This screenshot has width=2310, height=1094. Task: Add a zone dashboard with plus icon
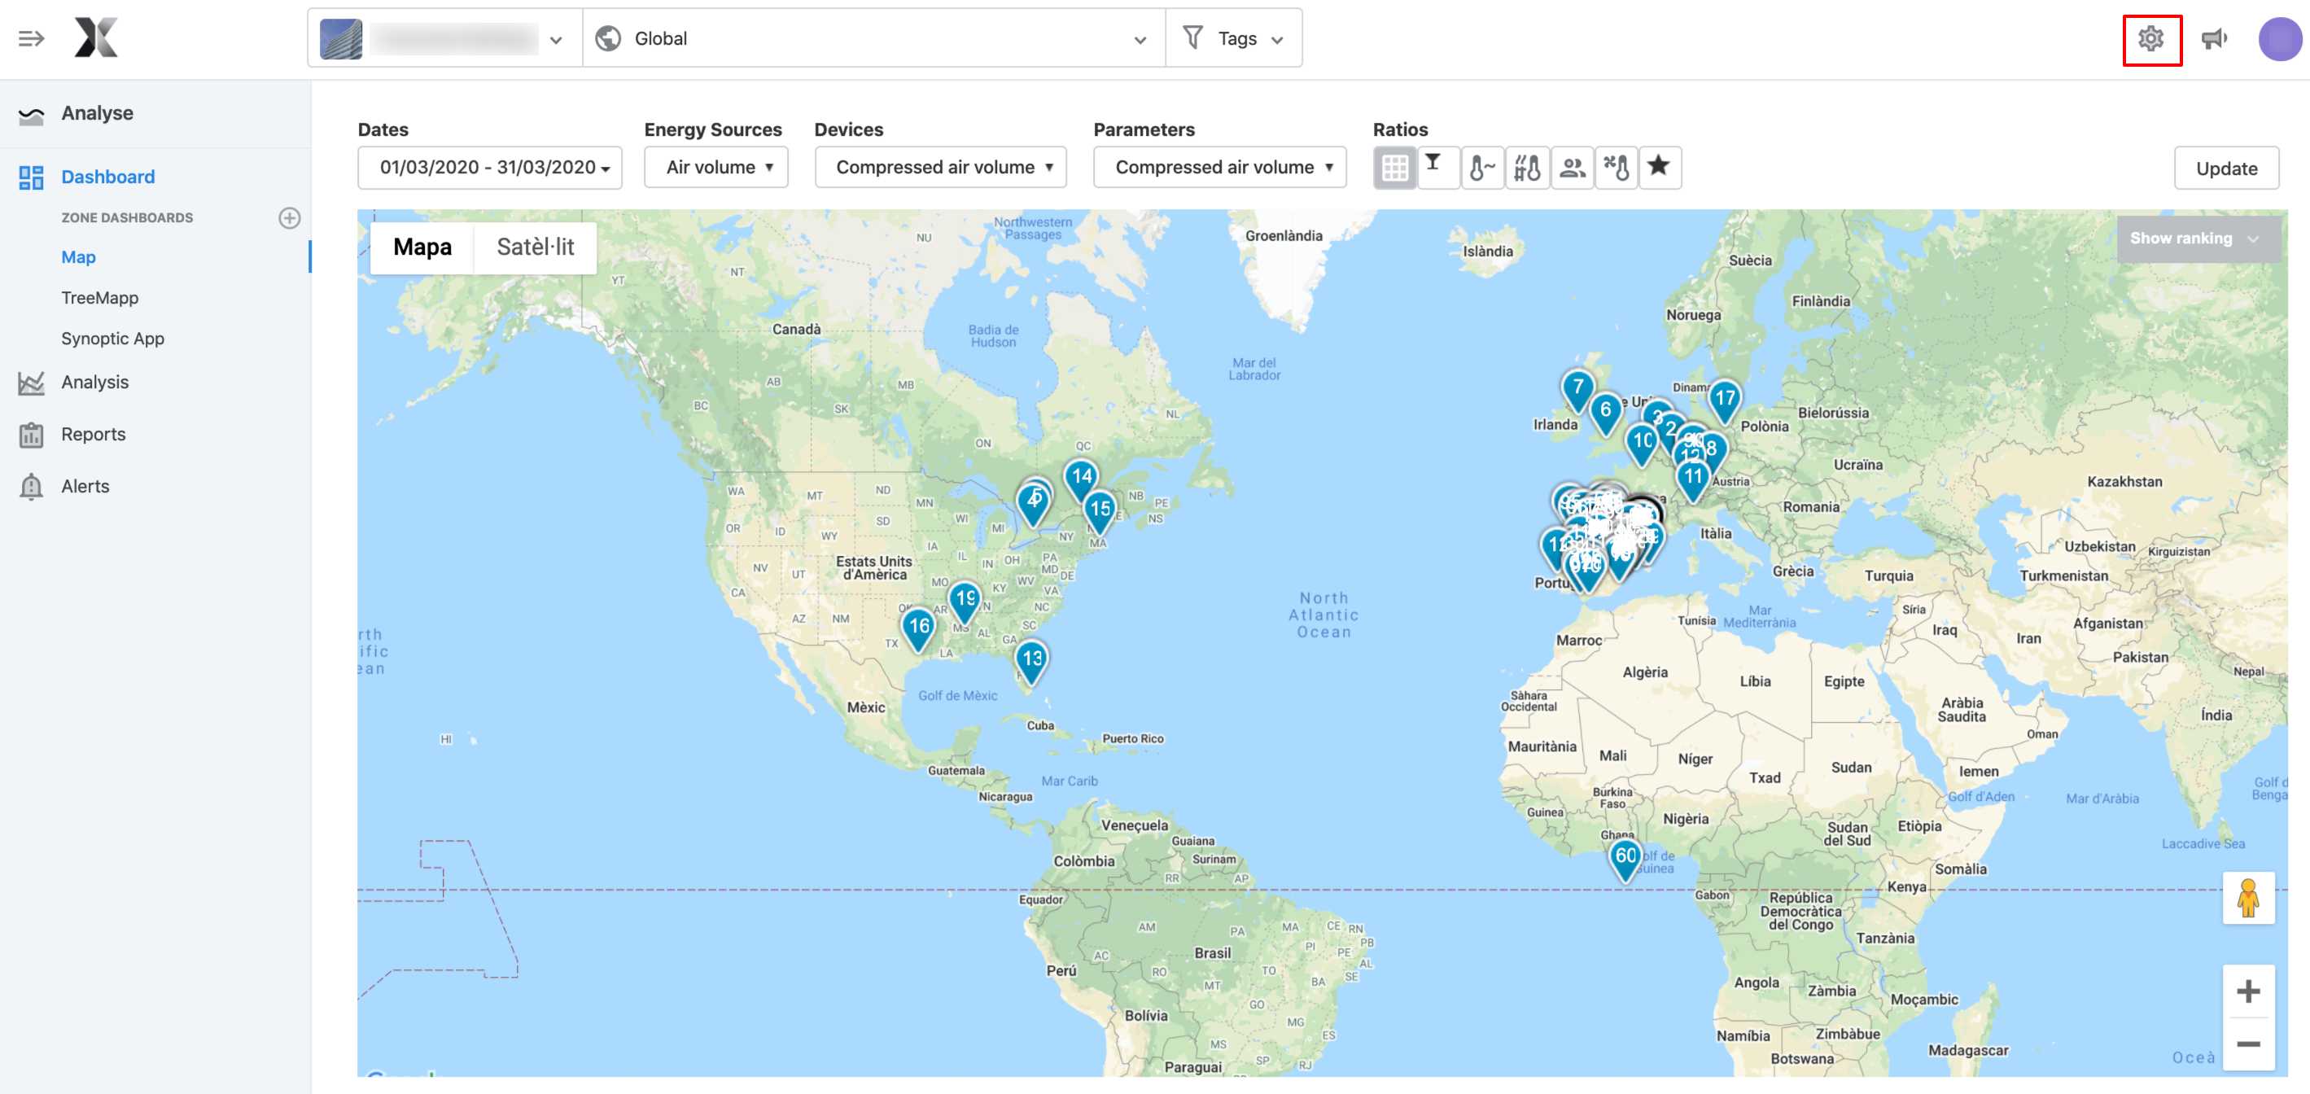(x=290, y=218)
